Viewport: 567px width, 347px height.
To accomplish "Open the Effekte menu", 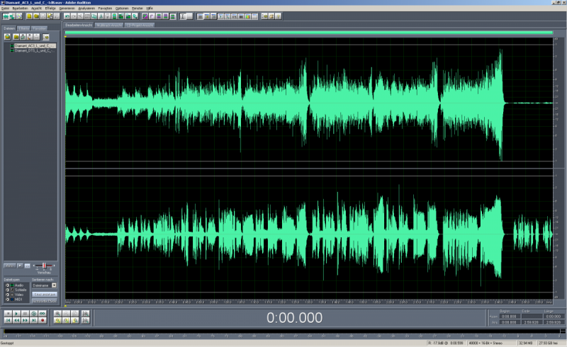I will click(50, 8).
